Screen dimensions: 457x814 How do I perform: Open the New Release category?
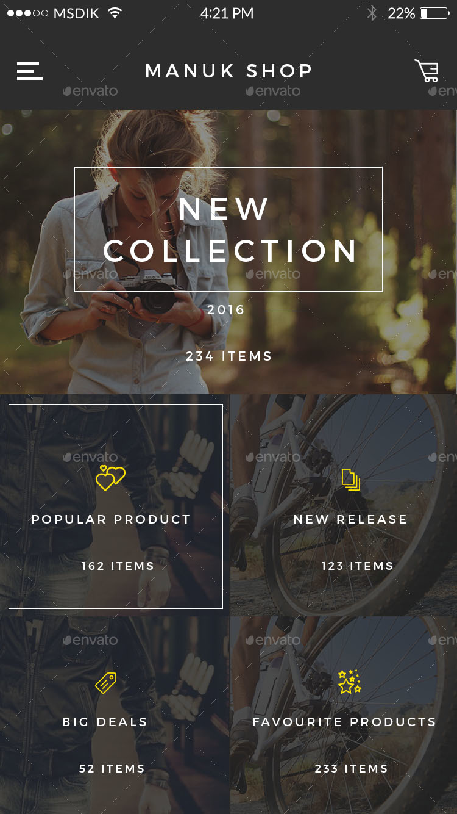click(x=344, y=505)
